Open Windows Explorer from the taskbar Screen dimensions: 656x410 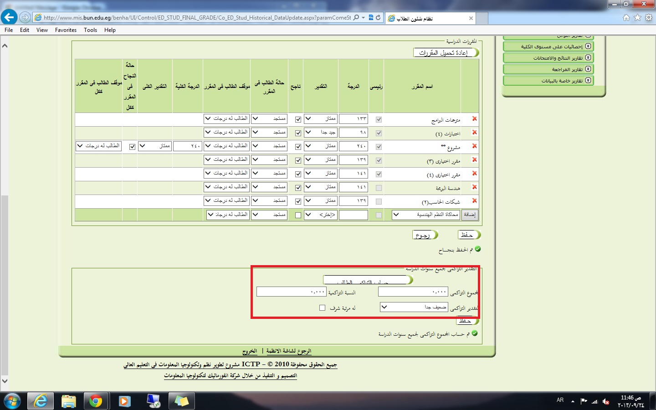pos(69,401)
